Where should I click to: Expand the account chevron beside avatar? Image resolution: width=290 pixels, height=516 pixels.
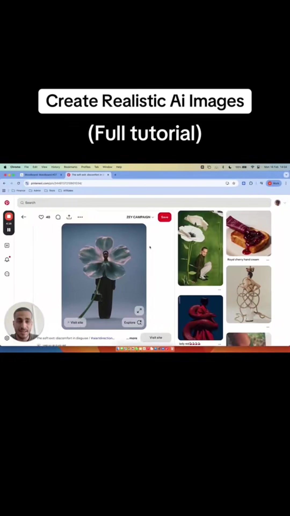point(285,203)
